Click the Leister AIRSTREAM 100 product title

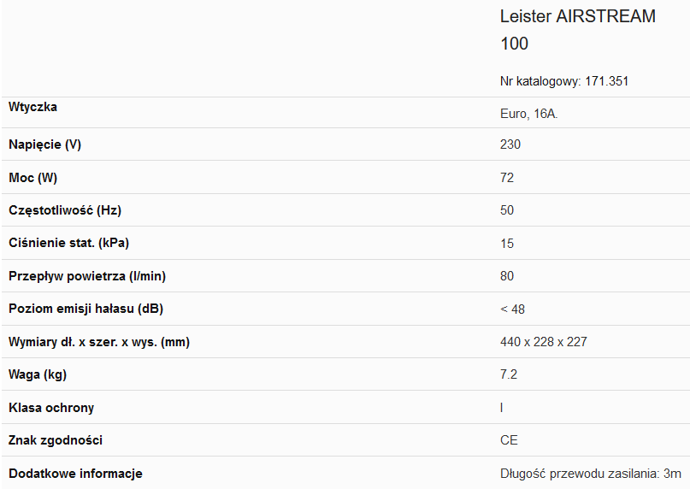click(x=577, y=30)
